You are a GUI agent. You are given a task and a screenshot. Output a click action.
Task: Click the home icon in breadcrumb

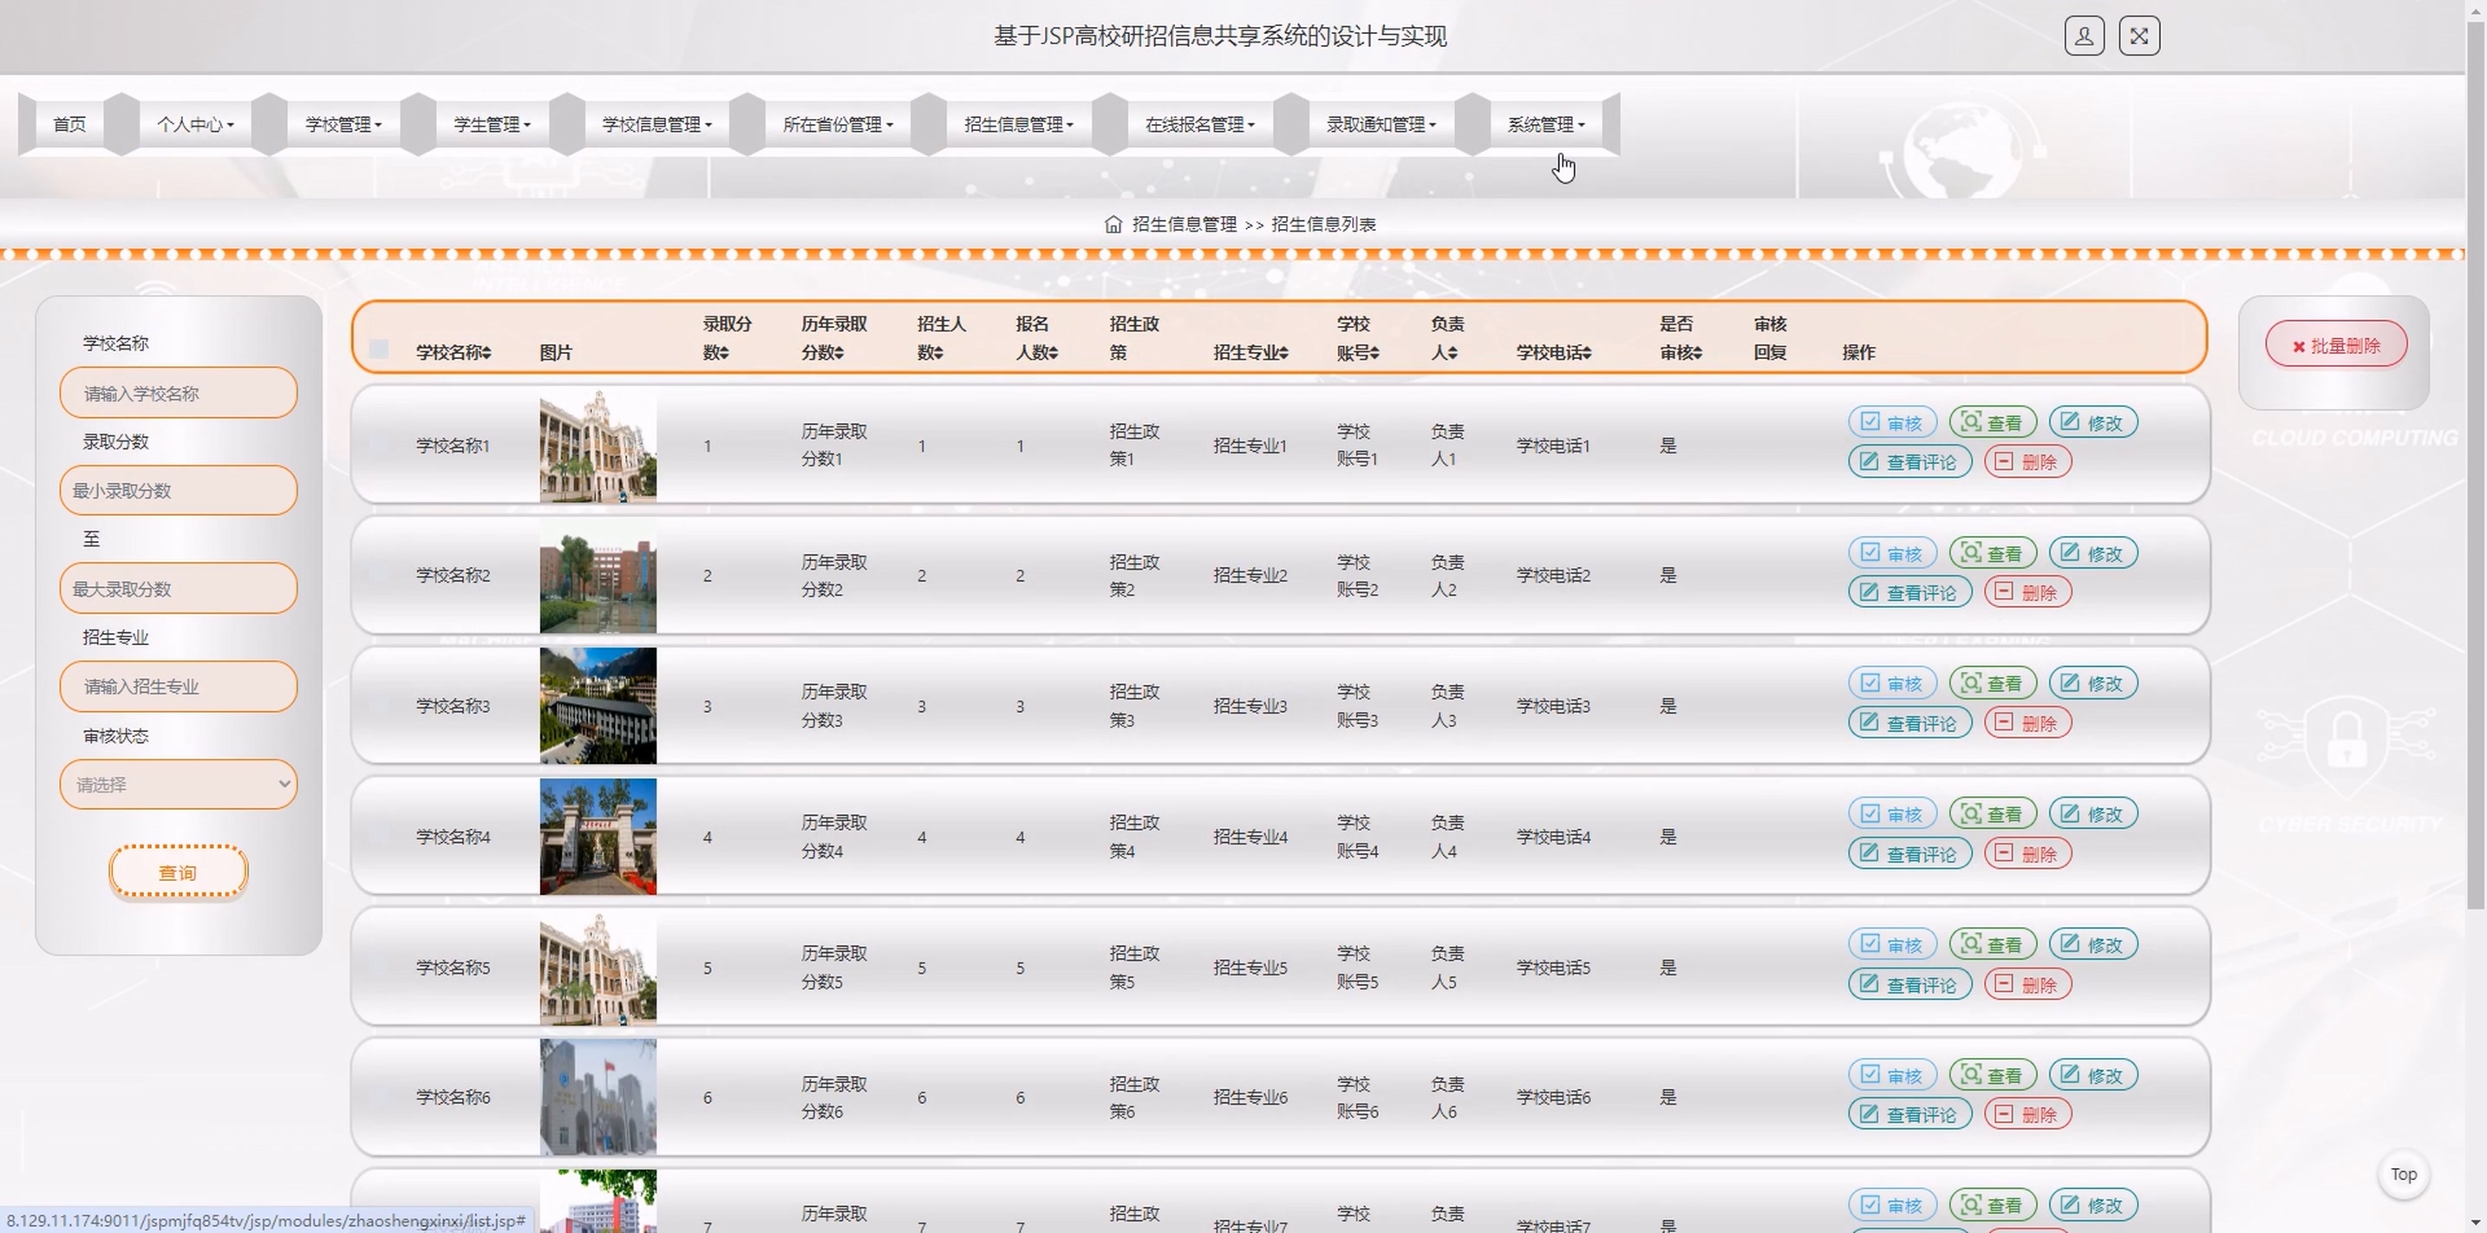pyautogui.click(x=1113, y=224)
